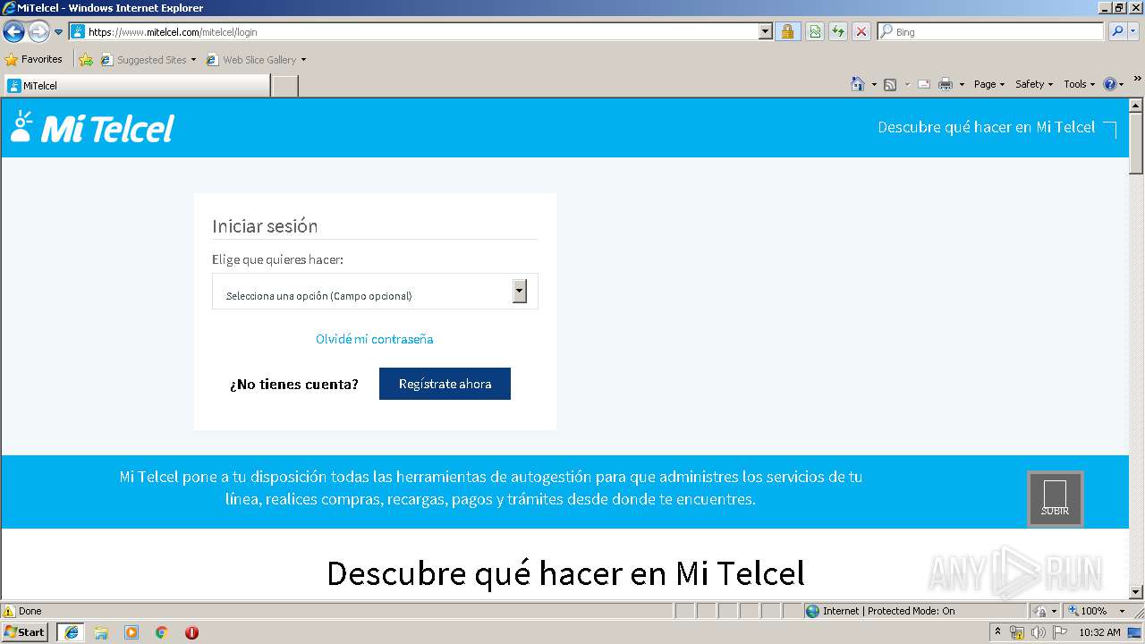Click 'Descubre qué hacer en Mi Telcel' main heading

point(565,573)
